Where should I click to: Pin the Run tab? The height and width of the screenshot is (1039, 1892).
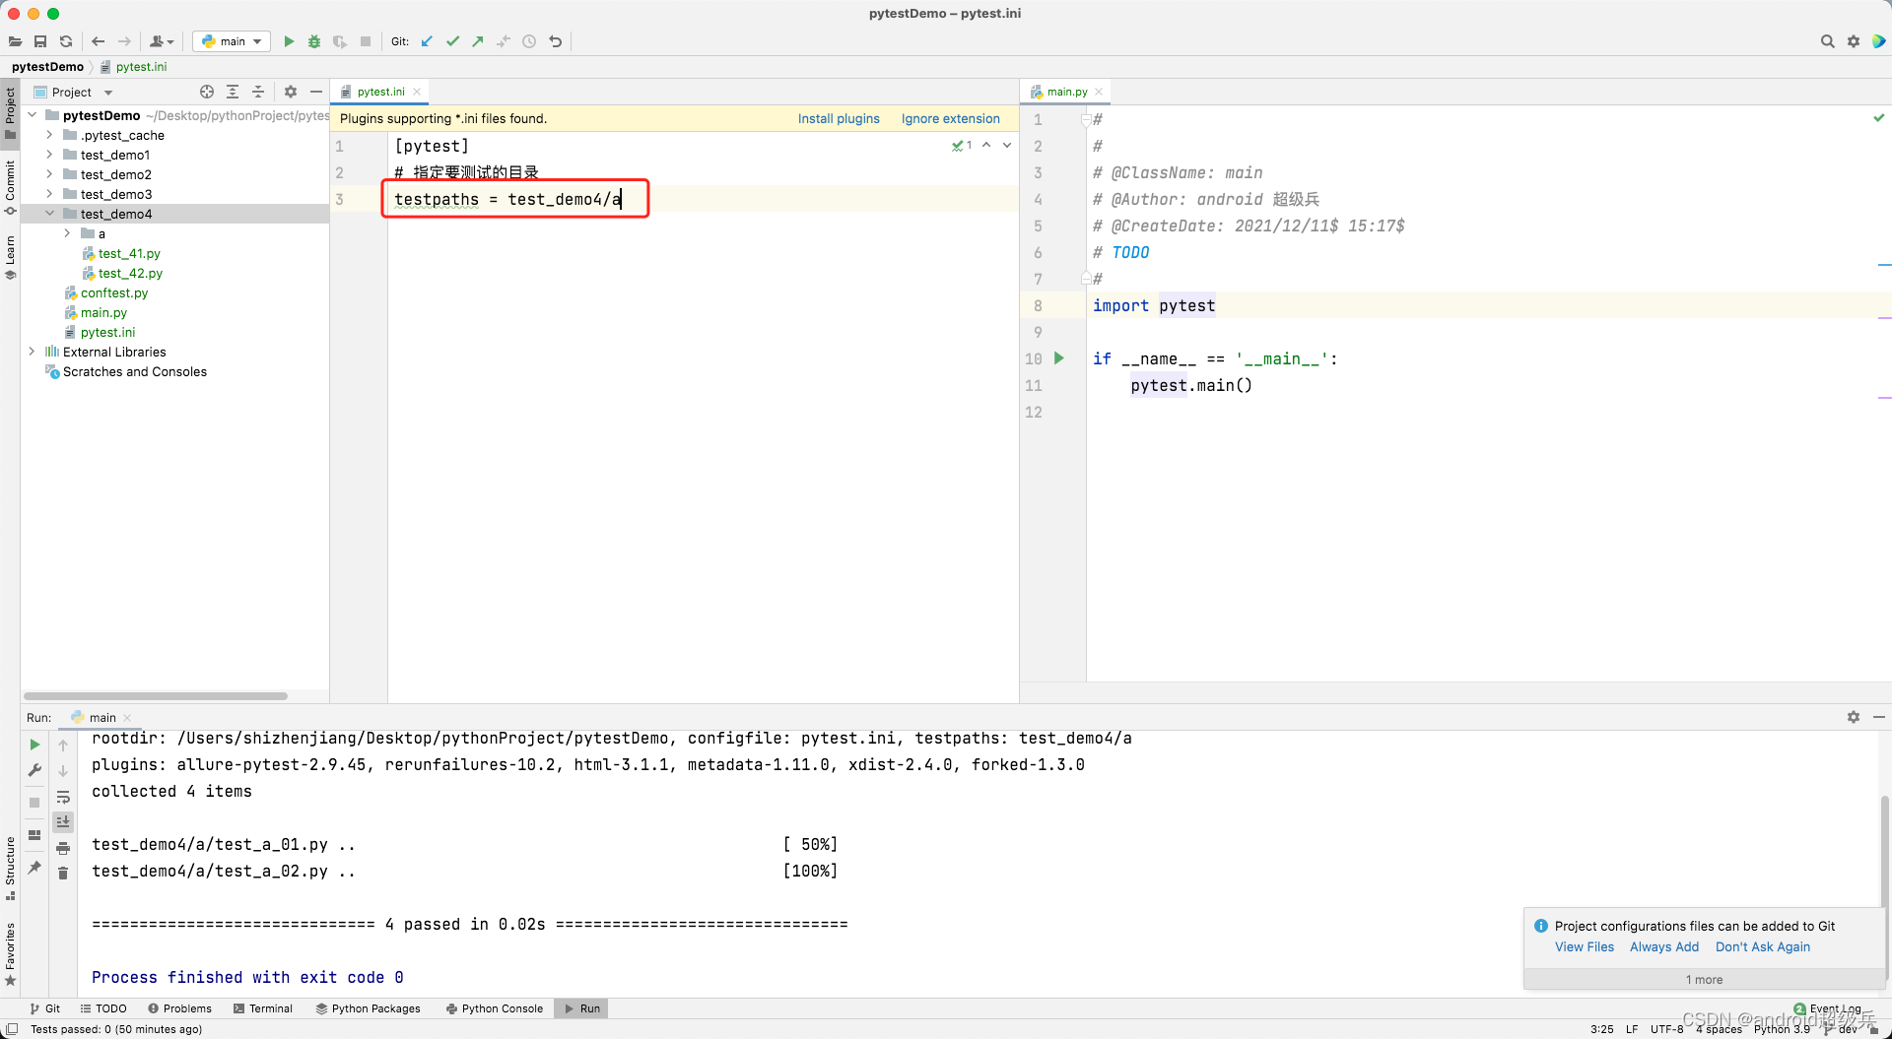pyautogui.click(x=34, y=868)
